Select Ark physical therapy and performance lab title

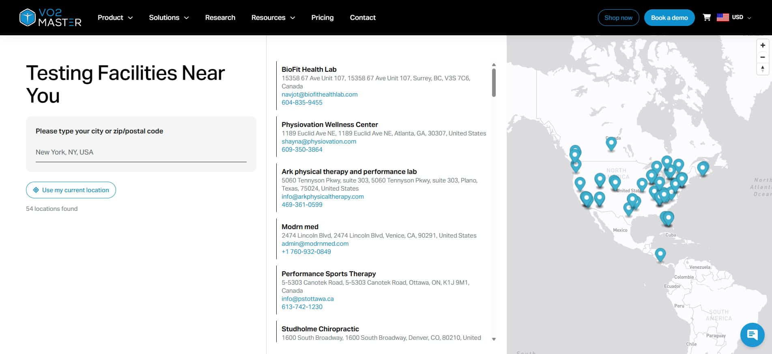tap(349, 172)
